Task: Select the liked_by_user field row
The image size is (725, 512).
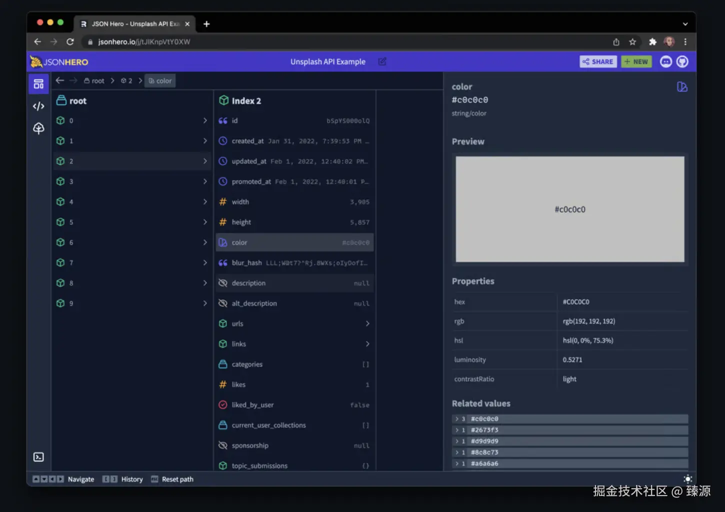Action: pos(295,405)
